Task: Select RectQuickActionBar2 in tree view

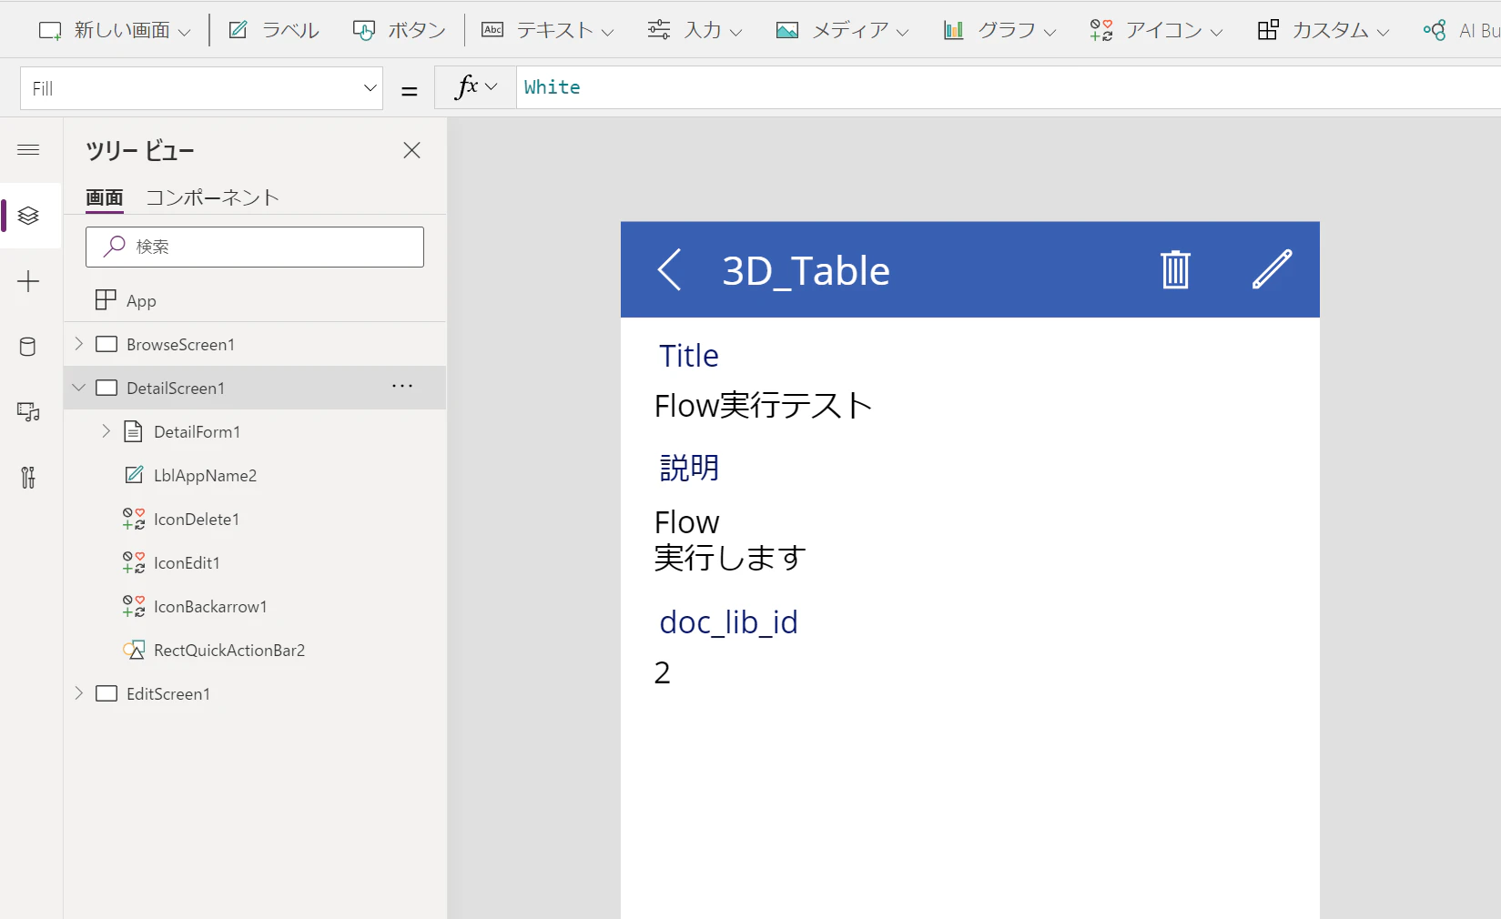Action: coord(228,651)
